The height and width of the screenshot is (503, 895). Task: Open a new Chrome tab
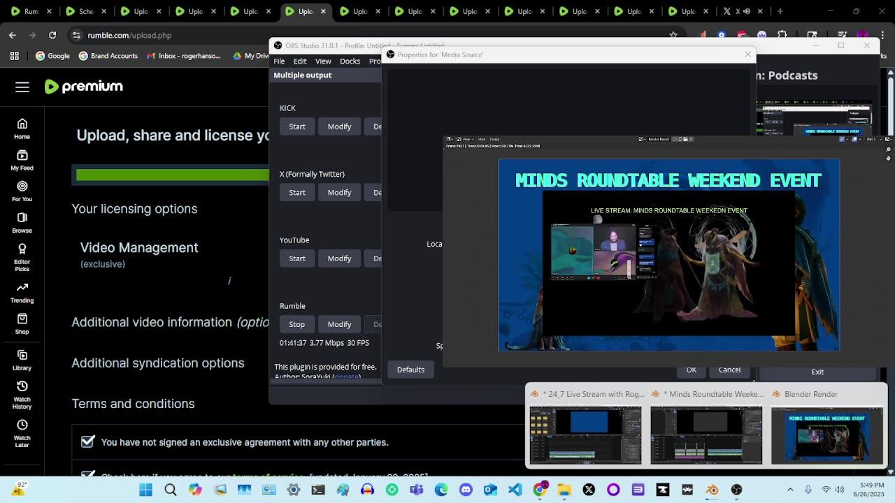tap(780, 11)
